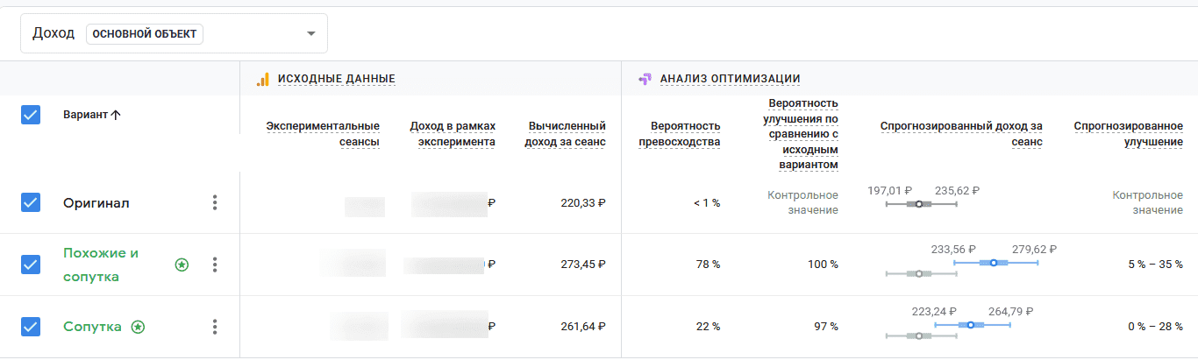Click the 22 % probability value
This screenshot has height=360, width=1198.
707,327
